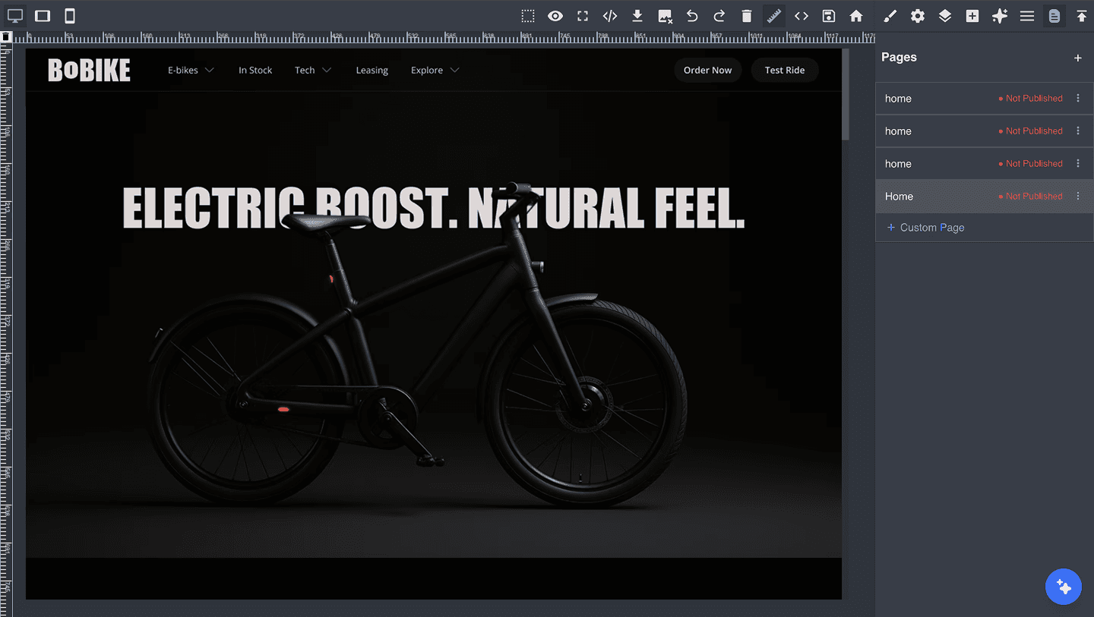The image size is (1094, 617).
Task: Open options menu for the Home page
Action: point(1078,196)
